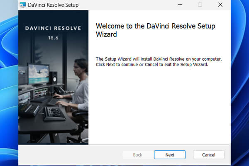Click the disabled maximize button
This screenshot has width=249, height=166.
[200, 5]
